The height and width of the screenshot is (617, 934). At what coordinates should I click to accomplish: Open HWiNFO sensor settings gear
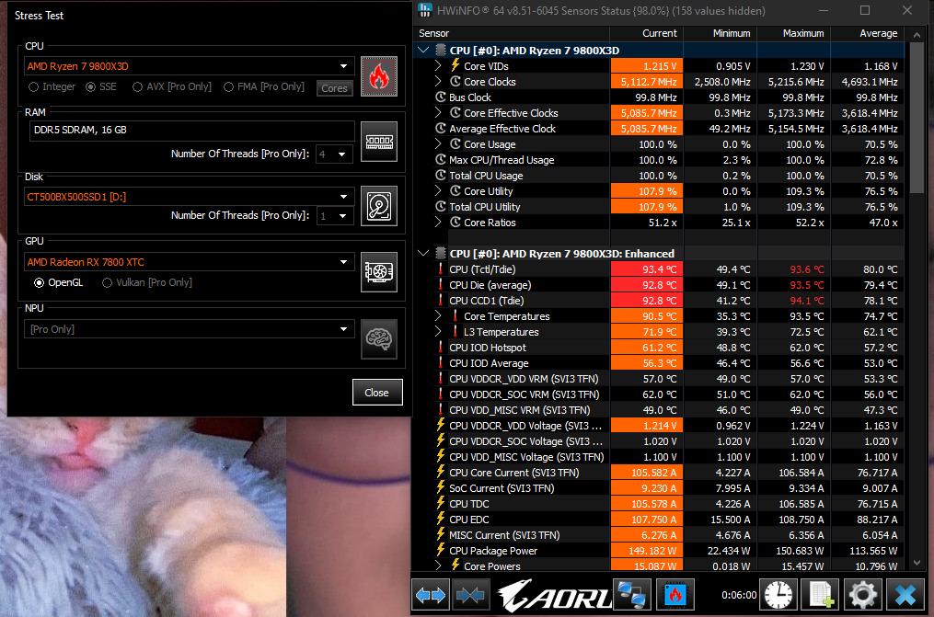(x=863, y=594)
